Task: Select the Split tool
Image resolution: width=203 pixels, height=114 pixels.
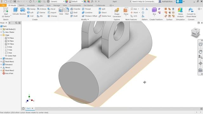Action: pyautogui.click(x=102, y=9)
